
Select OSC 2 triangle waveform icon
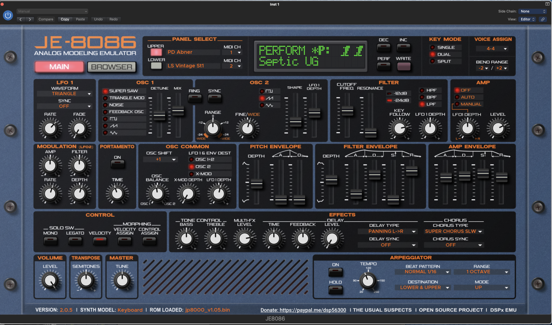[269, 105]
